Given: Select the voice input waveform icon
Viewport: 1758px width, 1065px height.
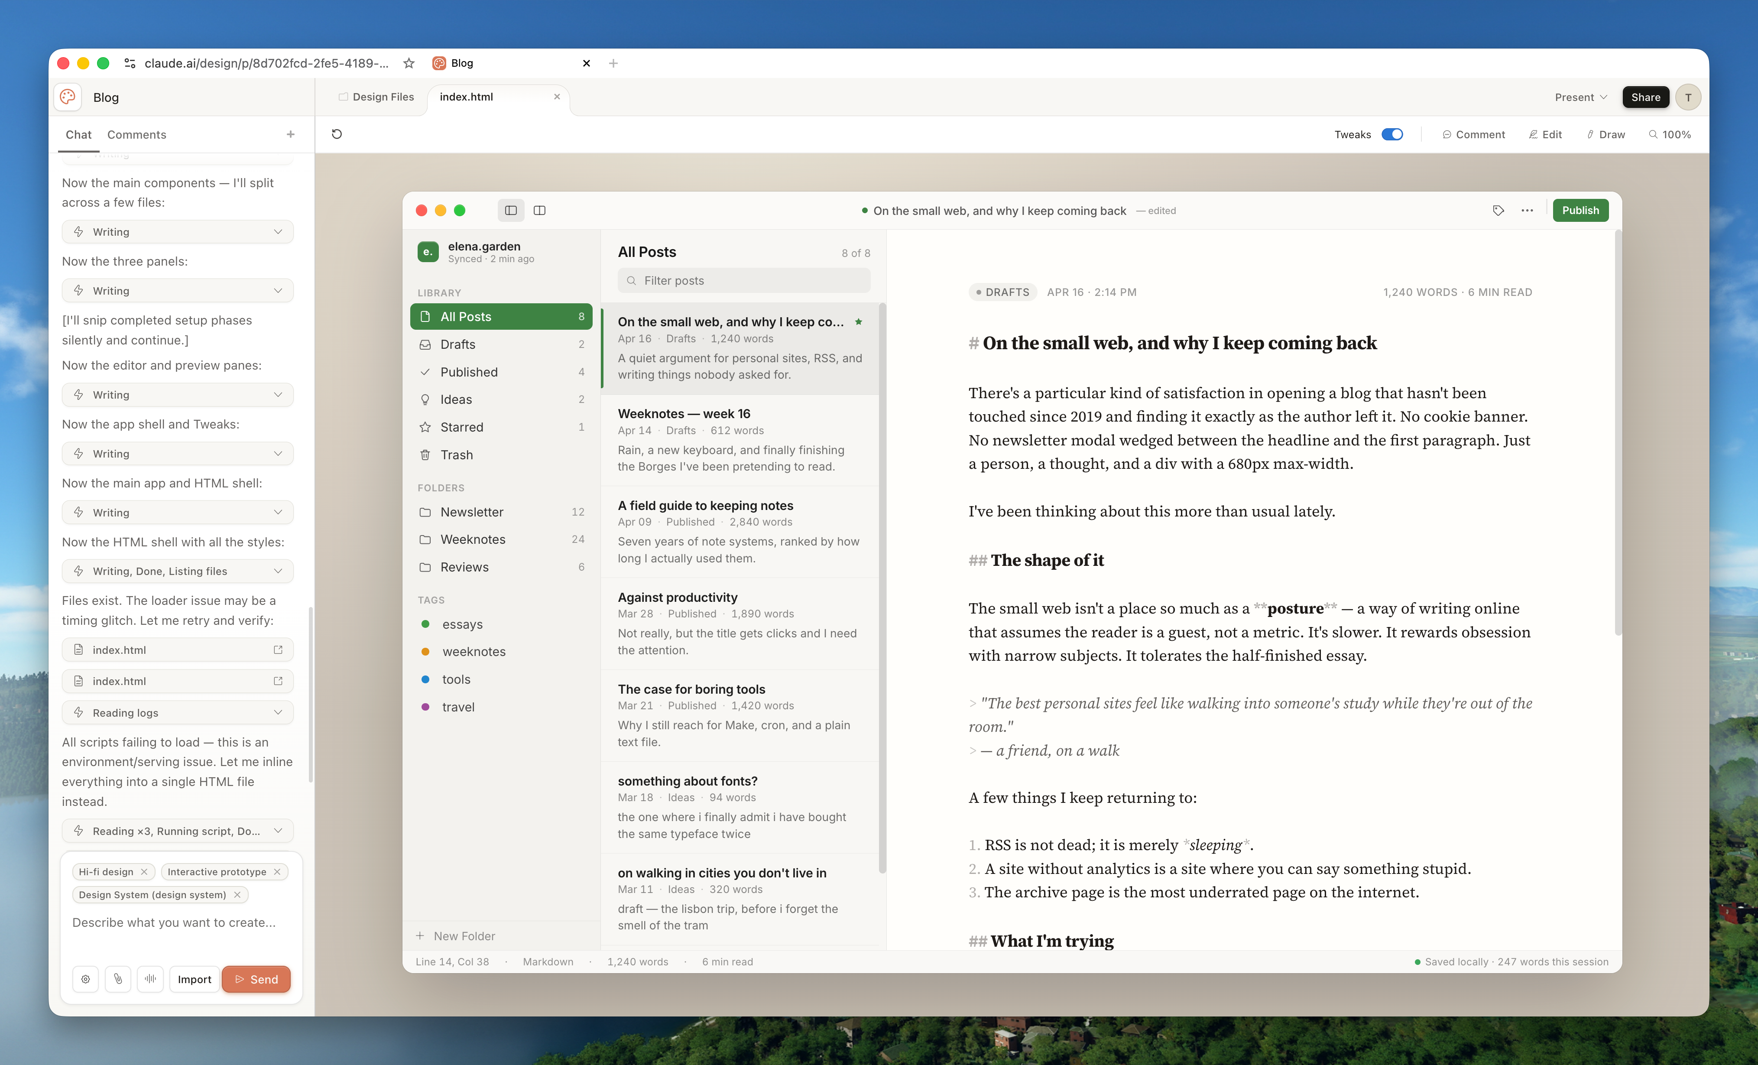Looking at the screenshot, I should pyautogui.click(x=150, y=979).
